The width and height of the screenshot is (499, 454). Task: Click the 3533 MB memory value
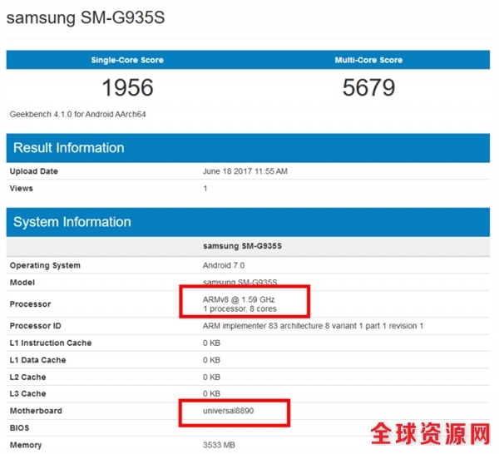[x=222, y=445]
